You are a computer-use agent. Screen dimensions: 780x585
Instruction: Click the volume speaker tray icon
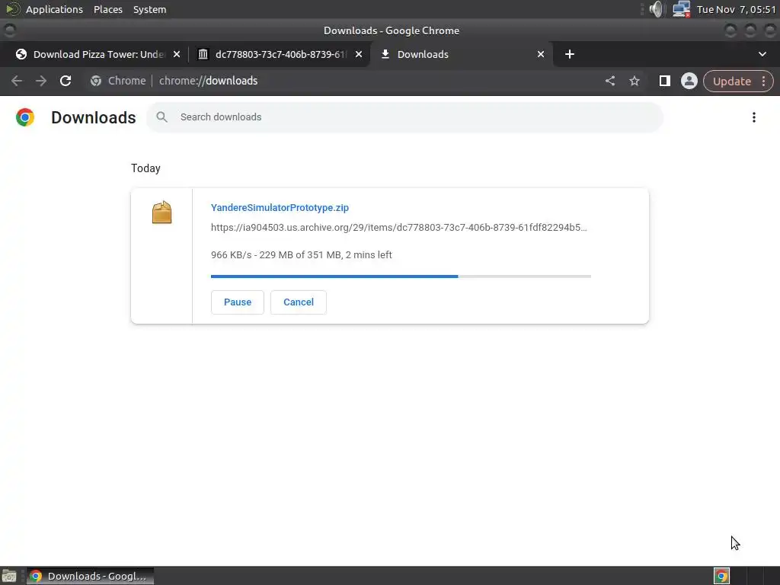656,9
